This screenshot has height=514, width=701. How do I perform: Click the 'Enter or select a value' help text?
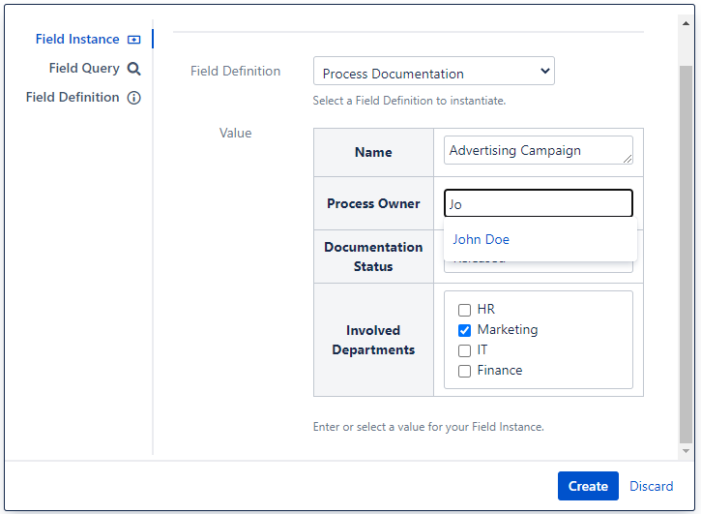428,427
